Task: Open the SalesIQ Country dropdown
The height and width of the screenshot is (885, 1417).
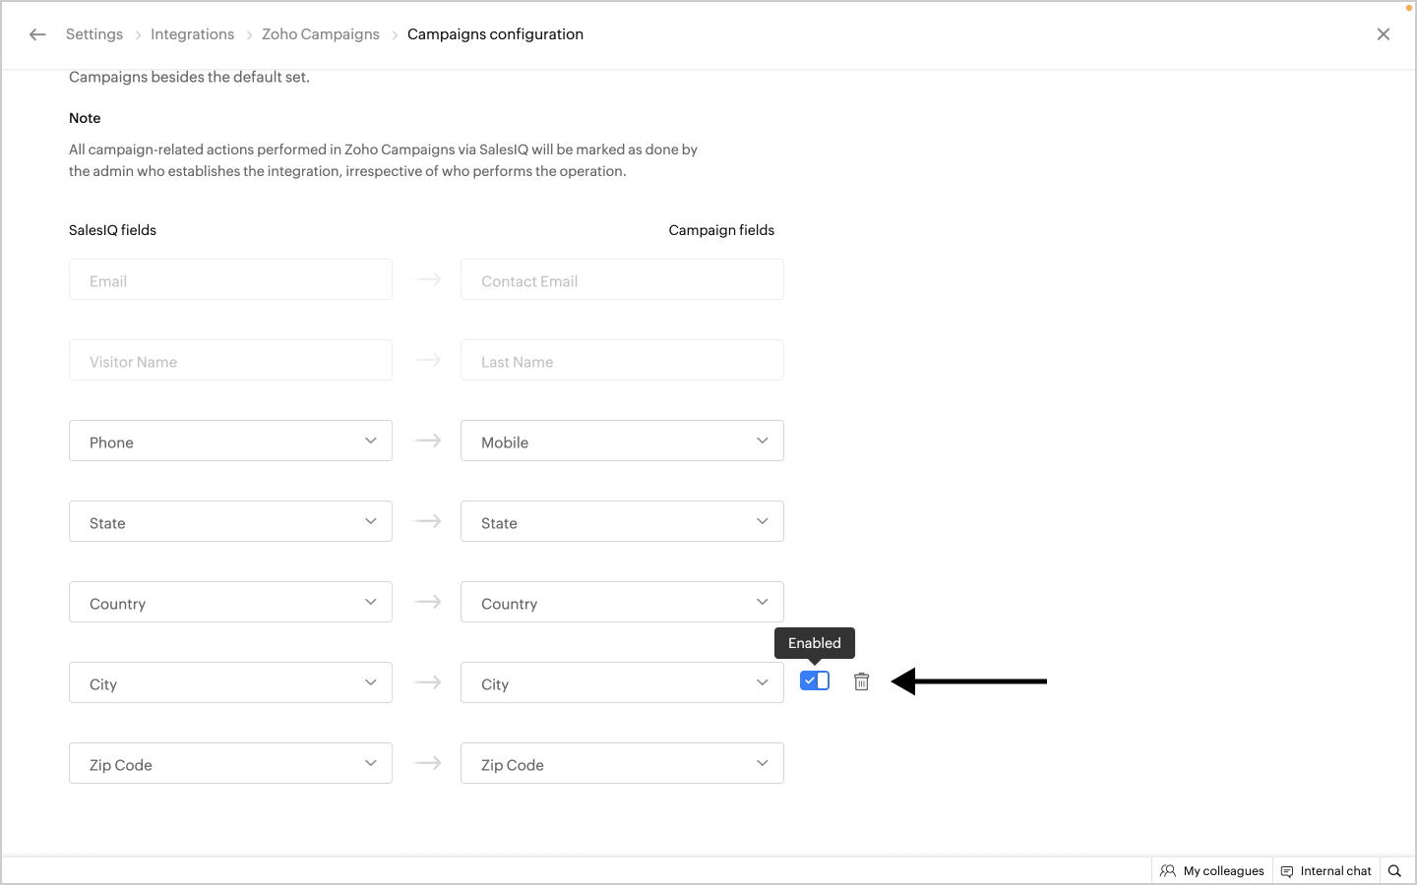Action: tap(230, 603)
